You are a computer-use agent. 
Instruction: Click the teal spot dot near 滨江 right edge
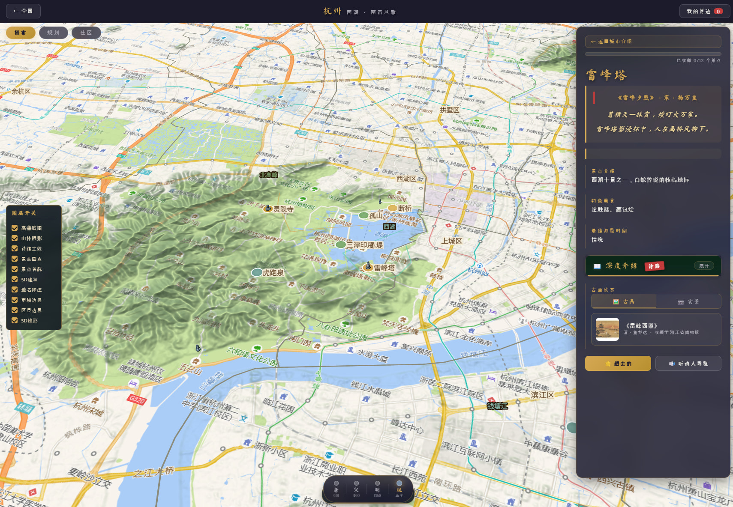pyautogui.click(x=571, y=427)
